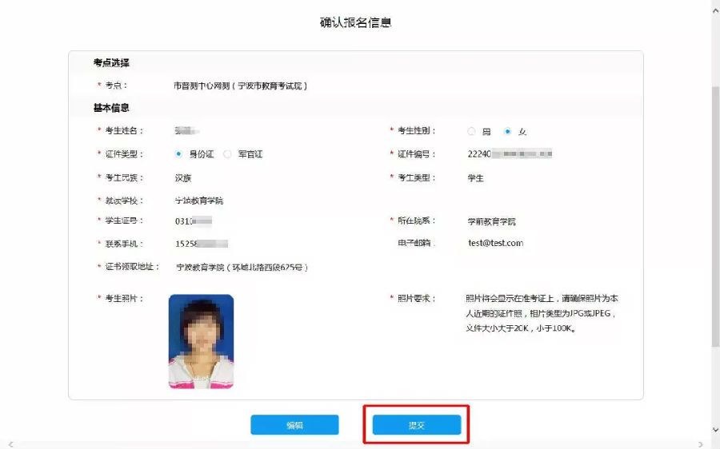Pick the 军官证 ID type radio
Image resolution: width=720 pixels, height=449 pixels.
(227, 154)
